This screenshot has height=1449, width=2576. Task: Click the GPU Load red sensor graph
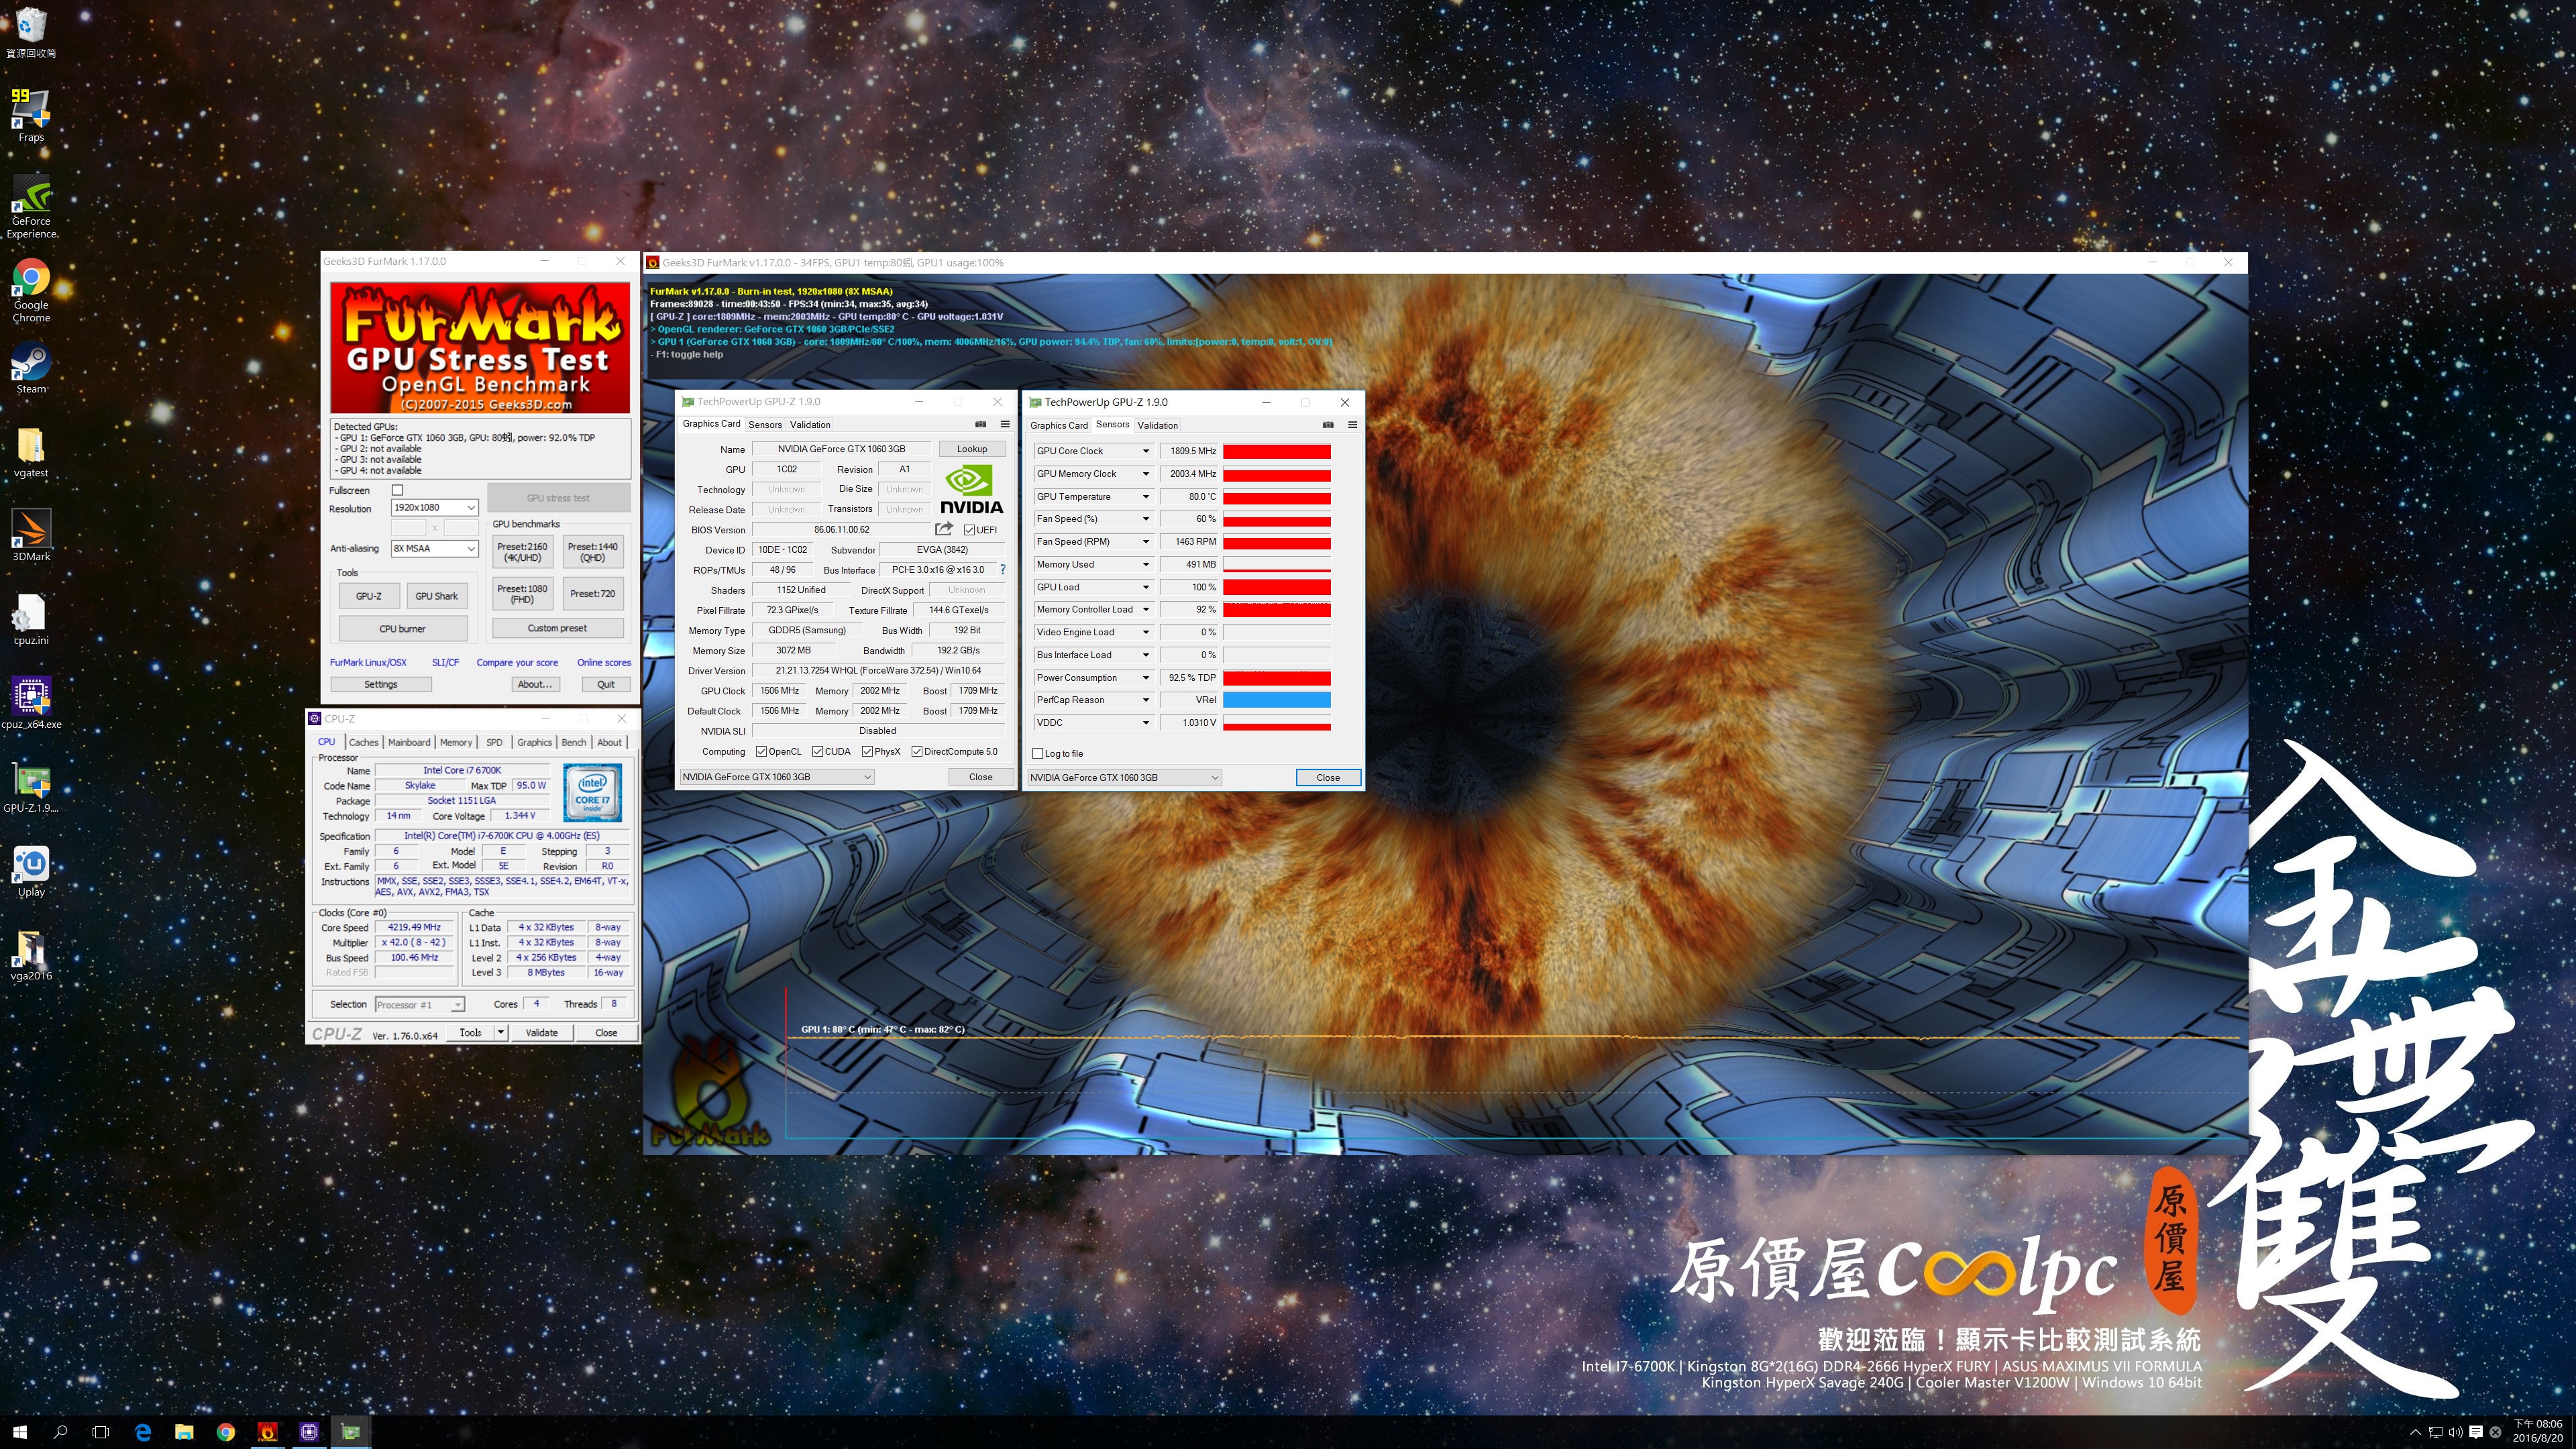(x=1276, y=588)
